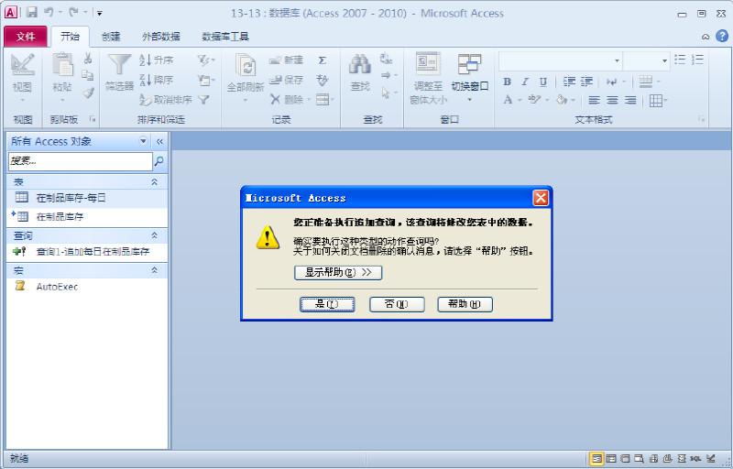Select the AutoExec macro

coord(87,287)
